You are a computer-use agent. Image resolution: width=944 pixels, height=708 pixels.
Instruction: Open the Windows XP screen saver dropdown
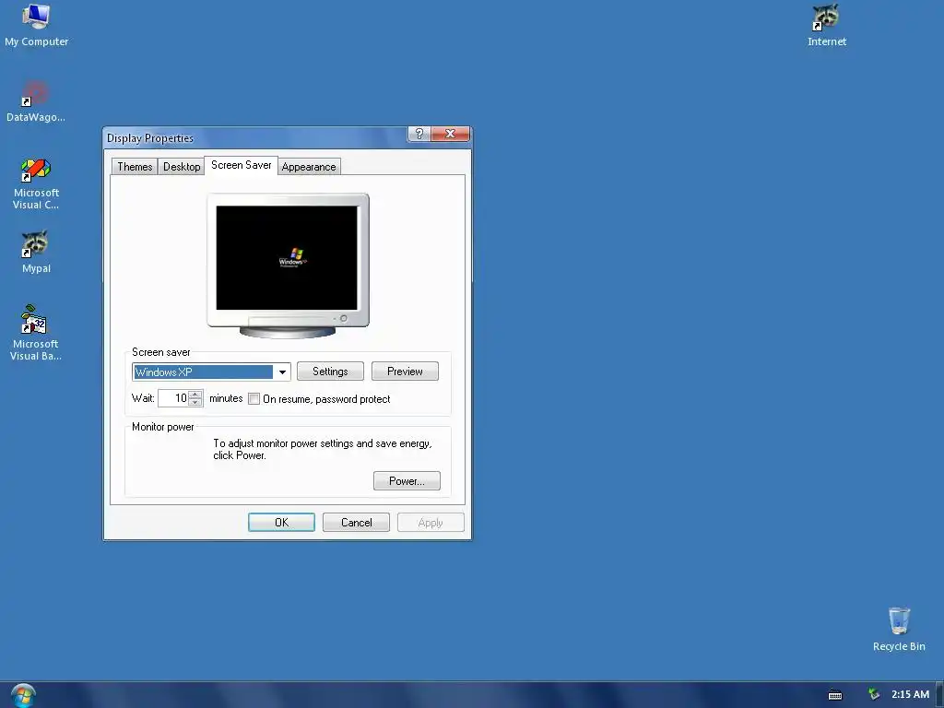[x=282, y=372]
